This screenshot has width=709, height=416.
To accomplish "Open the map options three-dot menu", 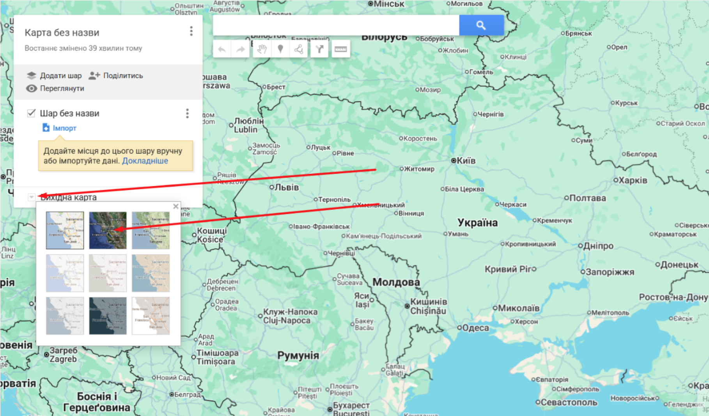I will [191, 31].
